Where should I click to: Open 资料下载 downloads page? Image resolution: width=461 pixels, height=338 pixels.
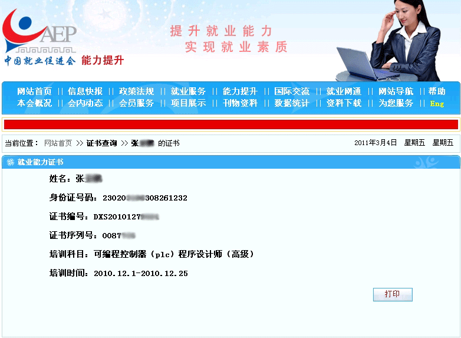(x=344, y=103)
